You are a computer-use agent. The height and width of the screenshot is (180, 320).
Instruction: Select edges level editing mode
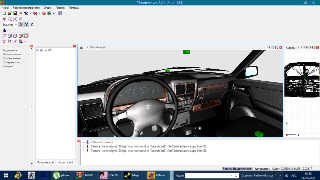(10, 36)
